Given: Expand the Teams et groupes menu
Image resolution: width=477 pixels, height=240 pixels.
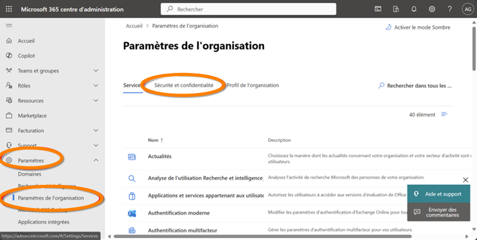Looking at the screenshot, I should (x=96, y=71).
